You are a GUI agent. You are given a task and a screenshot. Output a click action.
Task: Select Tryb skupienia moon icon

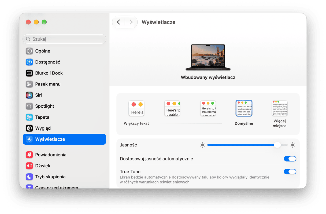[x=29, y=177]
